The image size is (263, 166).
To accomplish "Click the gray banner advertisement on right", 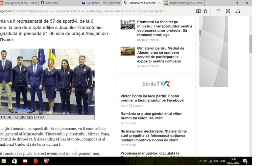I will point(213,52).
